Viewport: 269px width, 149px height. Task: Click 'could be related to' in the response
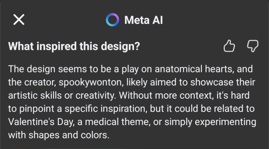pos(215,109)
